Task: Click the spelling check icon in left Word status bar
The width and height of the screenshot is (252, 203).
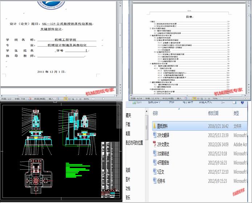Action: [30, 99]
